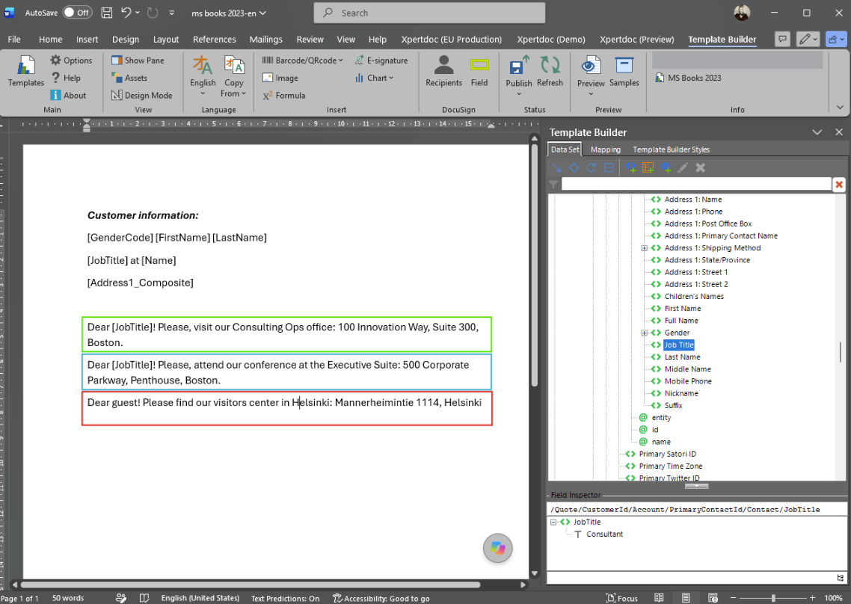Insert a DocuSign Field
The width and height of the screenshot is (851, 604).
[479, 71]
